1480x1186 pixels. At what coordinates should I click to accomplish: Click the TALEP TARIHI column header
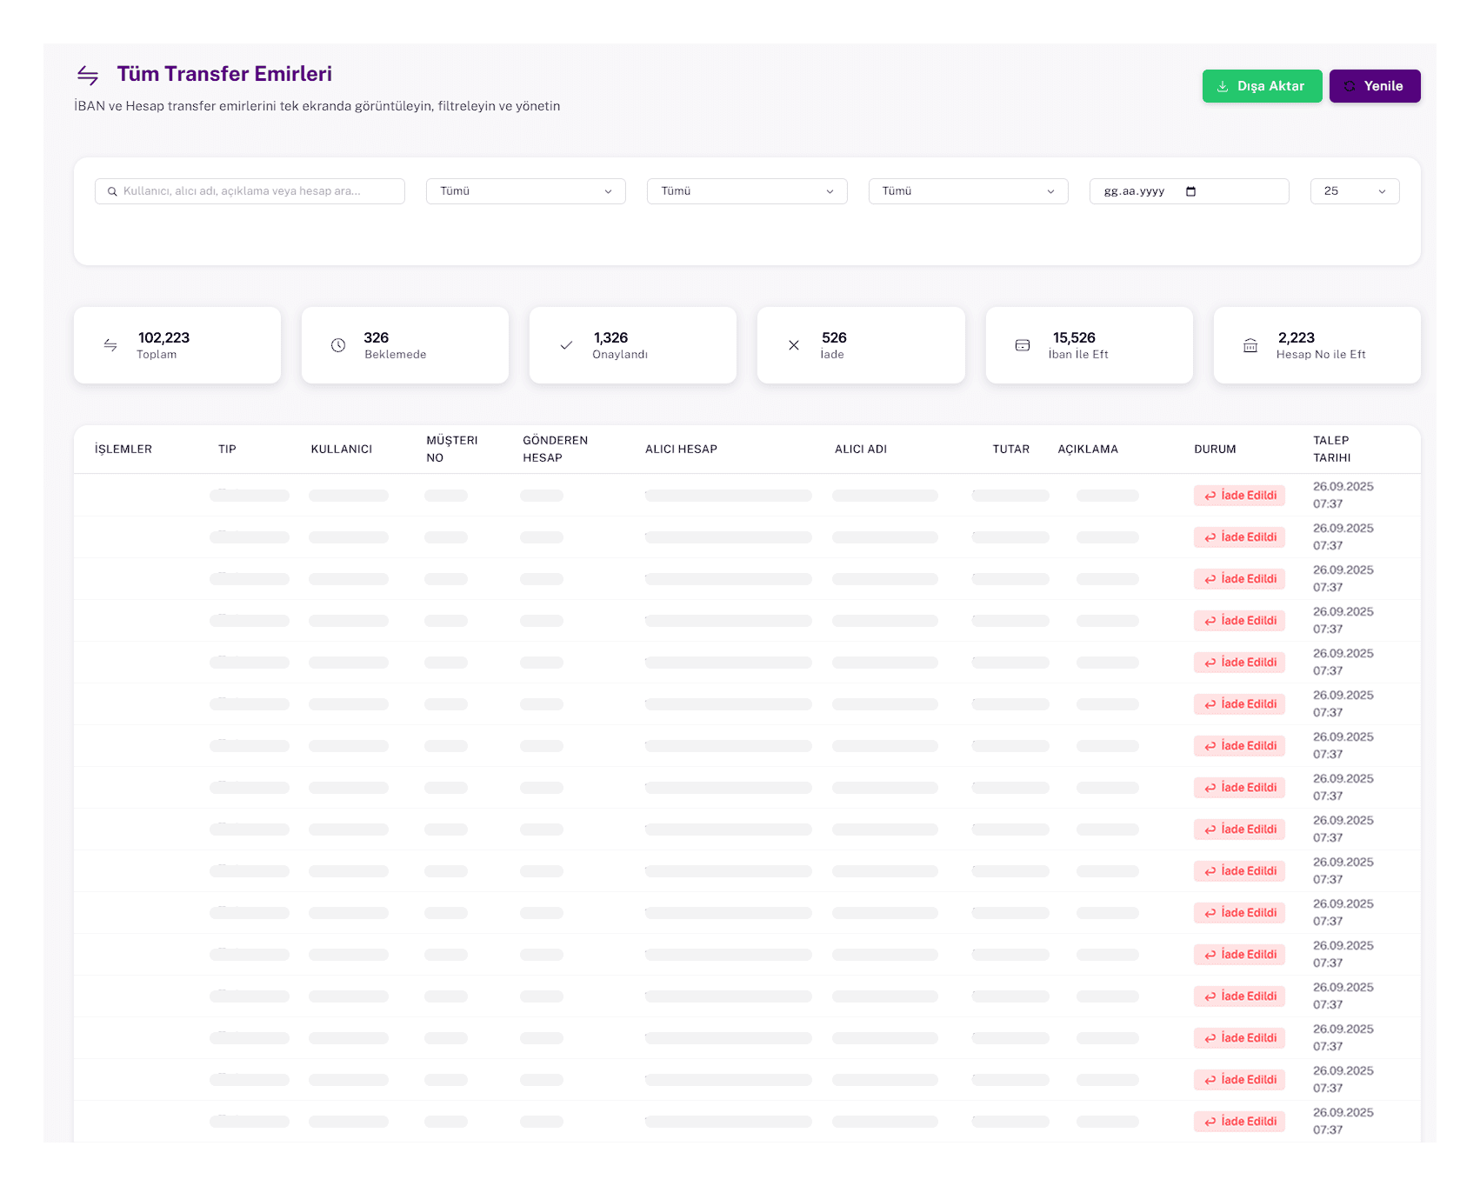click(x=1332, y=450)
